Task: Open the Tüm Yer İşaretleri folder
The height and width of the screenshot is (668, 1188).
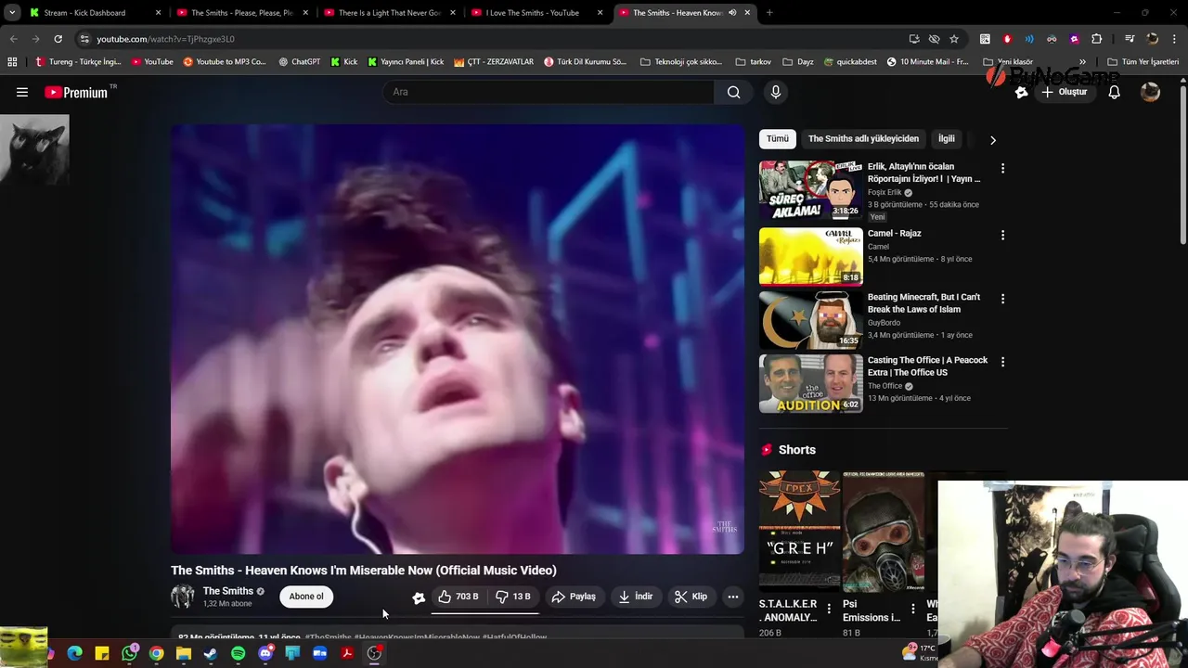Action: [x=1143, y=62]
